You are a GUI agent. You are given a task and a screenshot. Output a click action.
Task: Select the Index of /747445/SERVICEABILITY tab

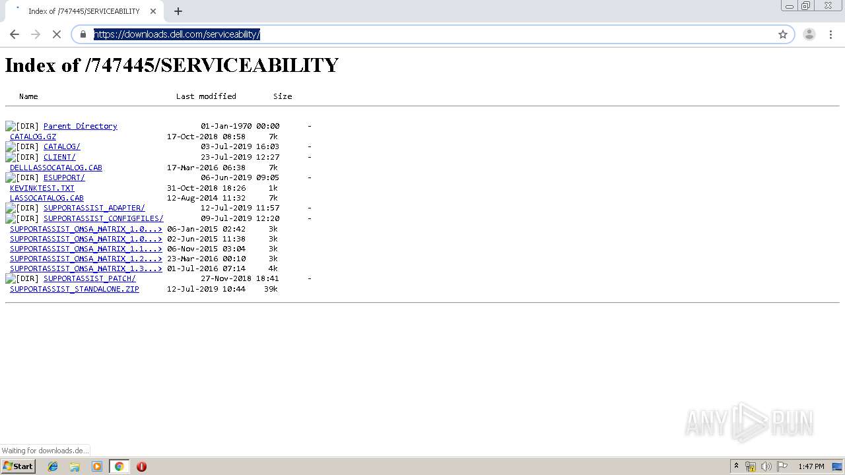pos(84,11)
